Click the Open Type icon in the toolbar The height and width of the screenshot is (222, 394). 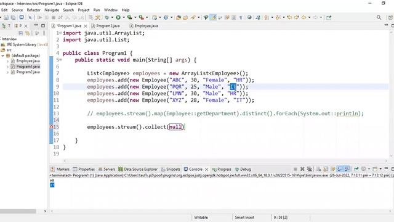(179, 17)
